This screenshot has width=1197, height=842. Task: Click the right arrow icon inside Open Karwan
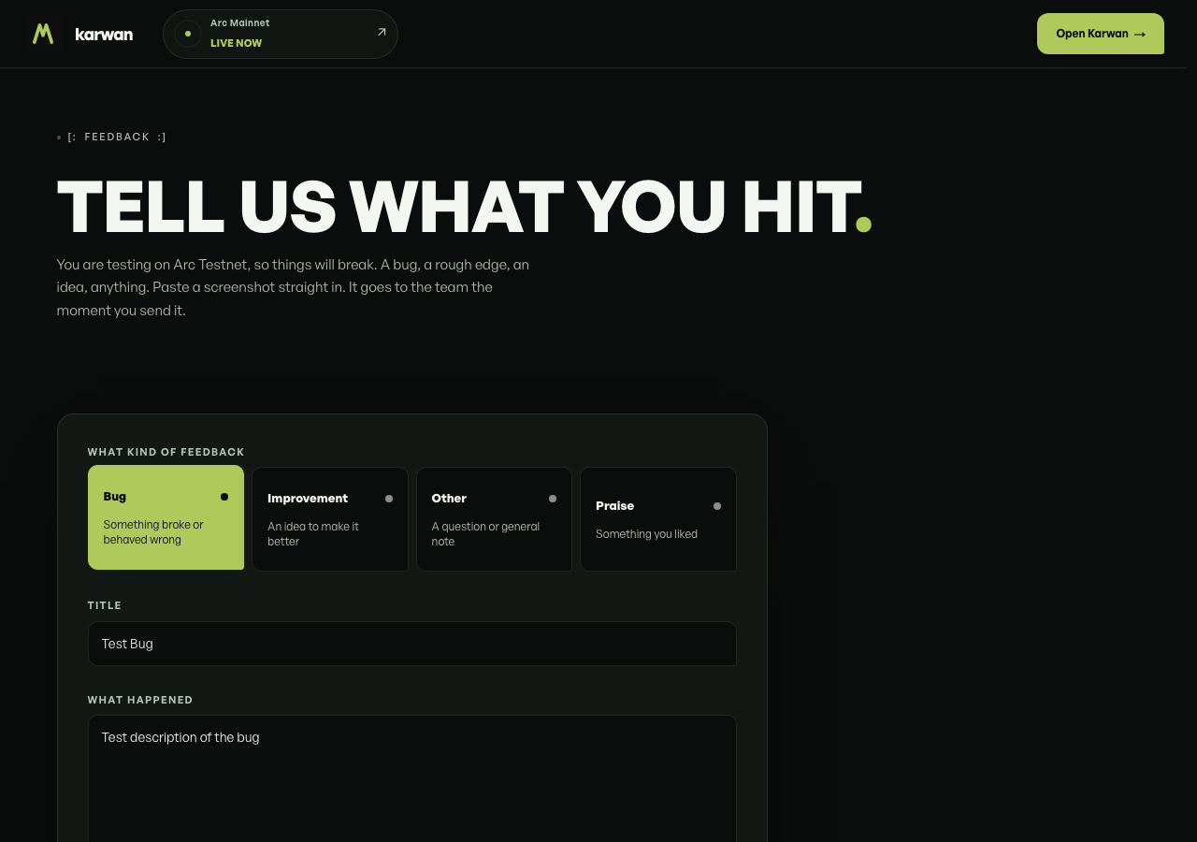click(x=1139, y=35)
